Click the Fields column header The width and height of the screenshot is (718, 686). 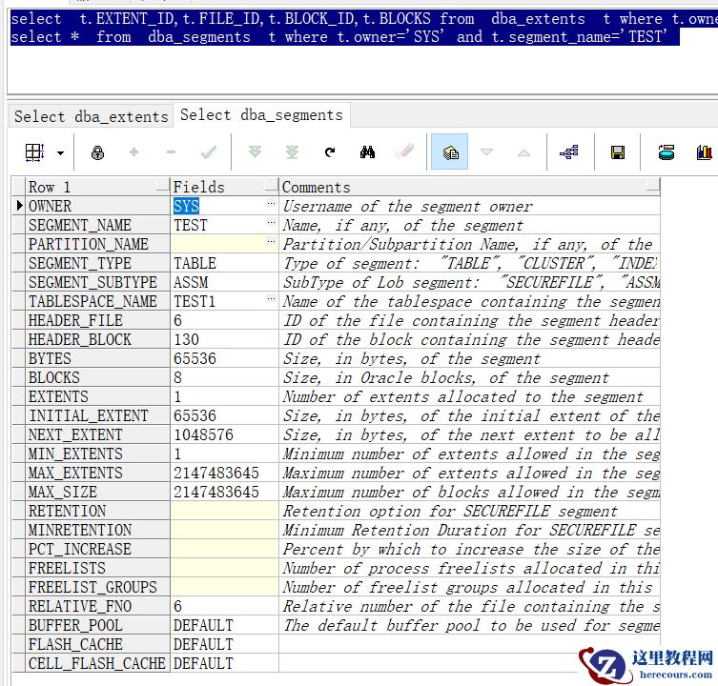(x=224, y=187)
